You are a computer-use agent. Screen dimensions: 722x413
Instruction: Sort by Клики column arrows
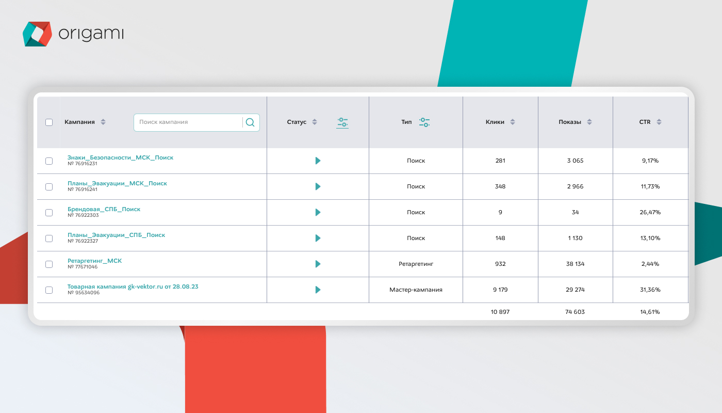coord(513,122)
